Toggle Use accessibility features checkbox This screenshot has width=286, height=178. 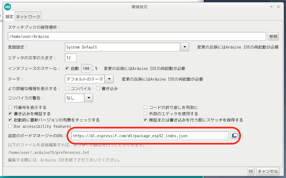[11, 126]
